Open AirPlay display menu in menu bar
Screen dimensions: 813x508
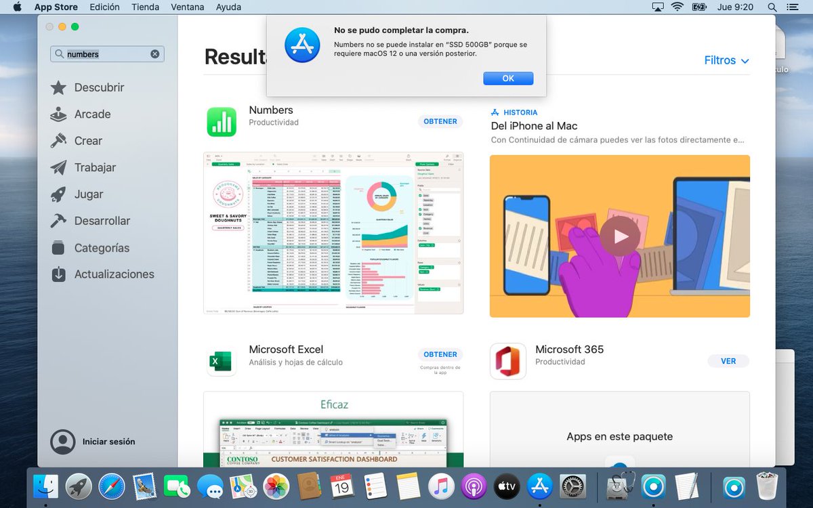(658, 7)
